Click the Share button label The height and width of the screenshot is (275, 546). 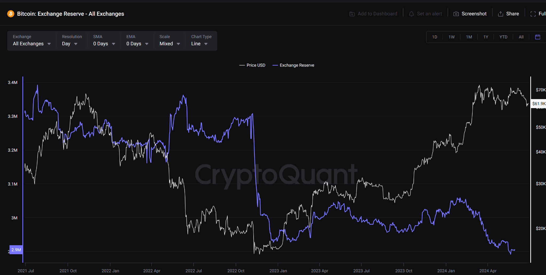click(x=512, y=14)
